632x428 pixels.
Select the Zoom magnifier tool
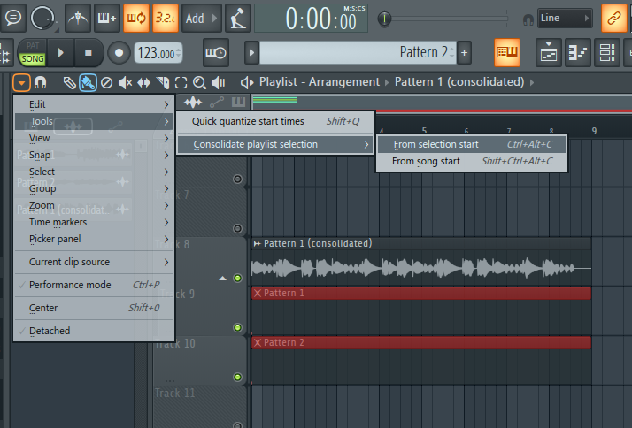pyautogui.click(x=199, y=83)
